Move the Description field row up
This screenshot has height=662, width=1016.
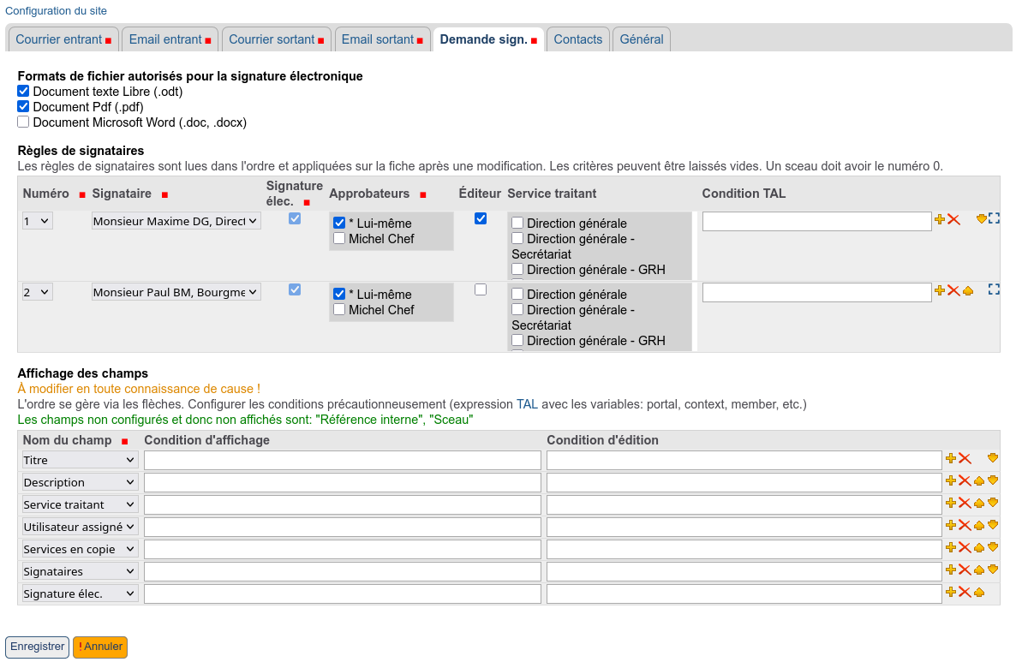pos(979,481)
